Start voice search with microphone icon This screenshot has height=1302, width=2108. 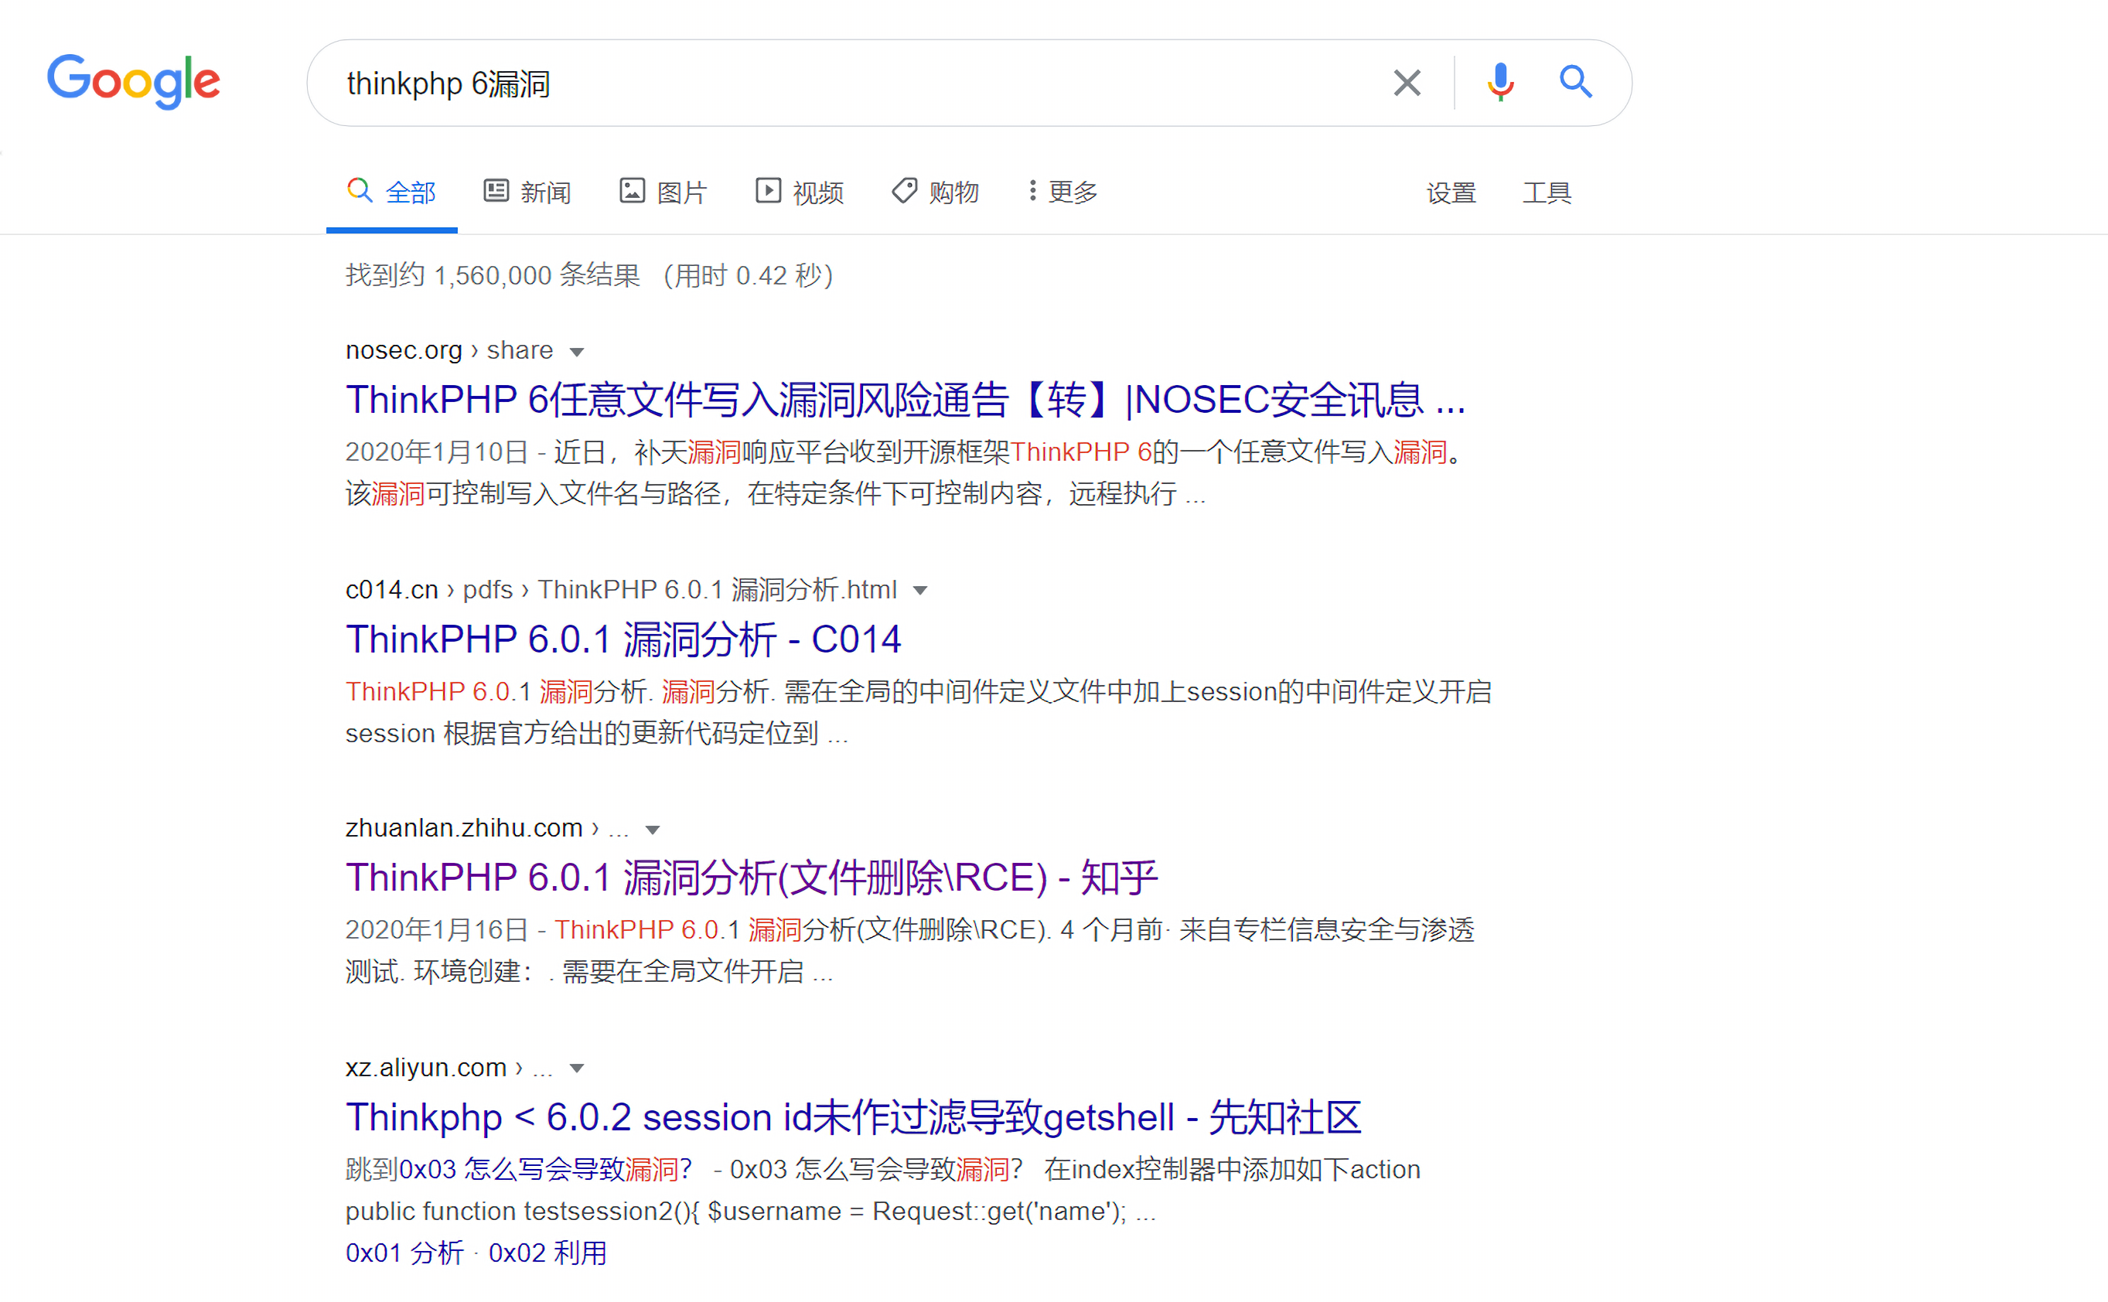pyautogui.click(x=1500, y=83)
